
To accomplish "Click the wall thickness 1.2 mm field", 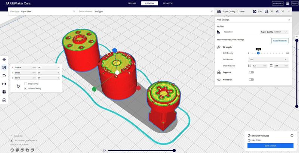I will click(260, 66).
